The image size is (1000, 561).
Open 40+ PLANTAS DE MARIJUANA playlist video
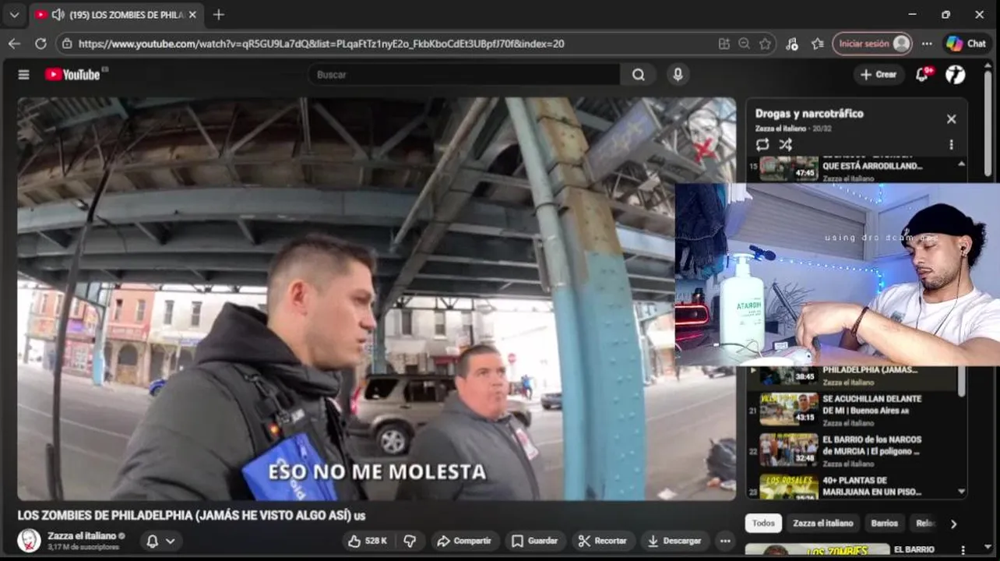click(x=853, y=488)
